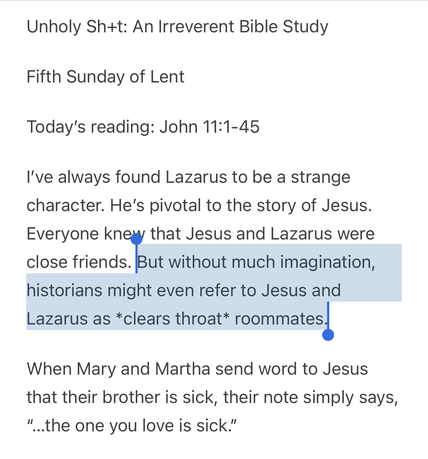The width and height of the screenshot is (428, 459).
Task: Tap the quote "…the one you love is sick."
Action: (x=132, y=426)
